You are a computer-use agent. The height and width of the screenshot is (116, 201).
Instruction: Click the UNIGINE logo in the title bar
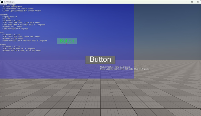tap(2, 2)
